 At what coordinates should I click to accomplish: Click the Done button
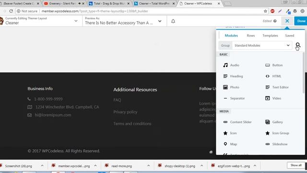tap(301, 21)
